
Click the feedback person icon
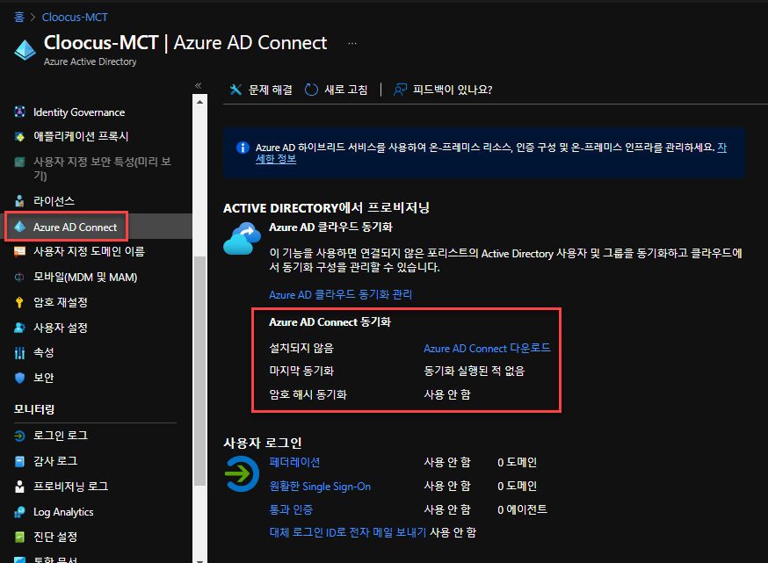(x=400, y=90)
